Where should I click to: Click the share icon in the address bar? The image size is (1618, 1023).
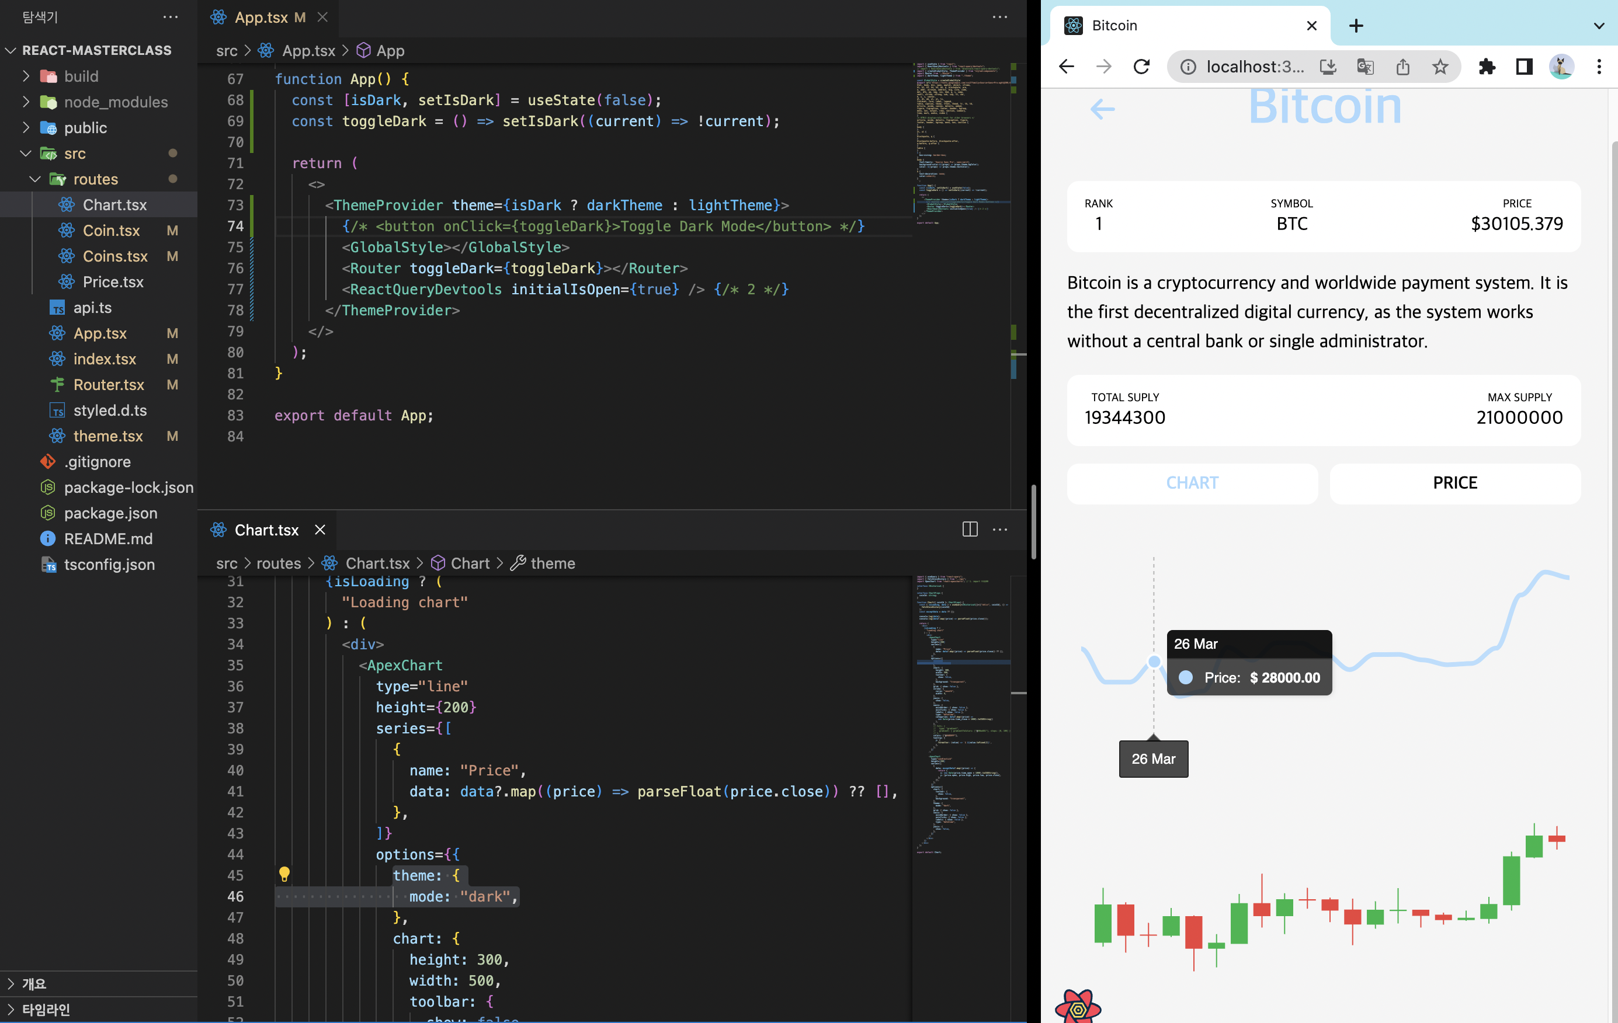click(1402, 67)
